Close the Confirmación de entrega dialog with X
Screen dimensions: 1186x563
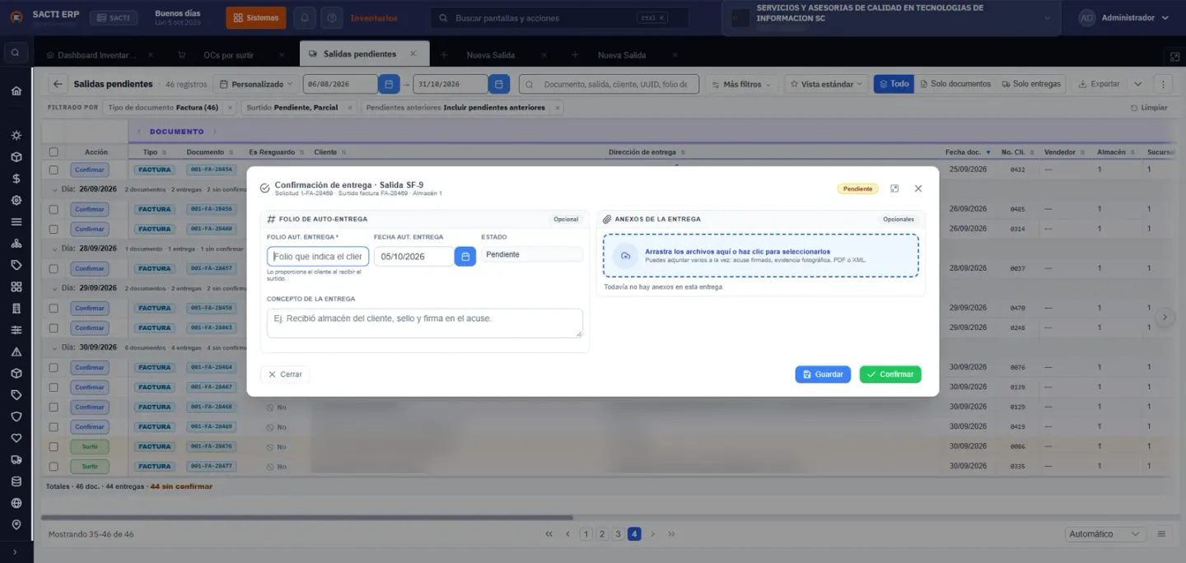point(918,188)
